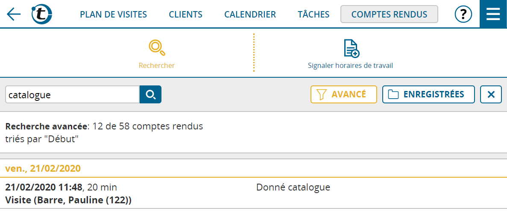Select the Comptes rendus tab
This screenshot has width=507, height=211.
[389, 15]
